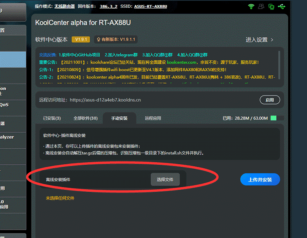Viewport: 307px width, 238px height.
Task: Switch to the 远程应用 tab
Action: tap(153, 118)
